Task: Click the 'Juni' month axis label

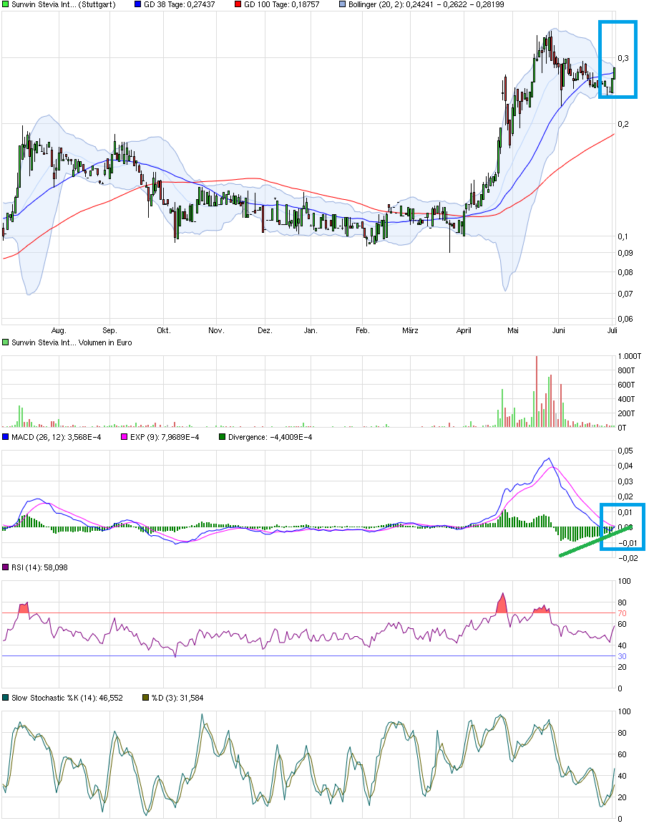Action: click(558, 330)
